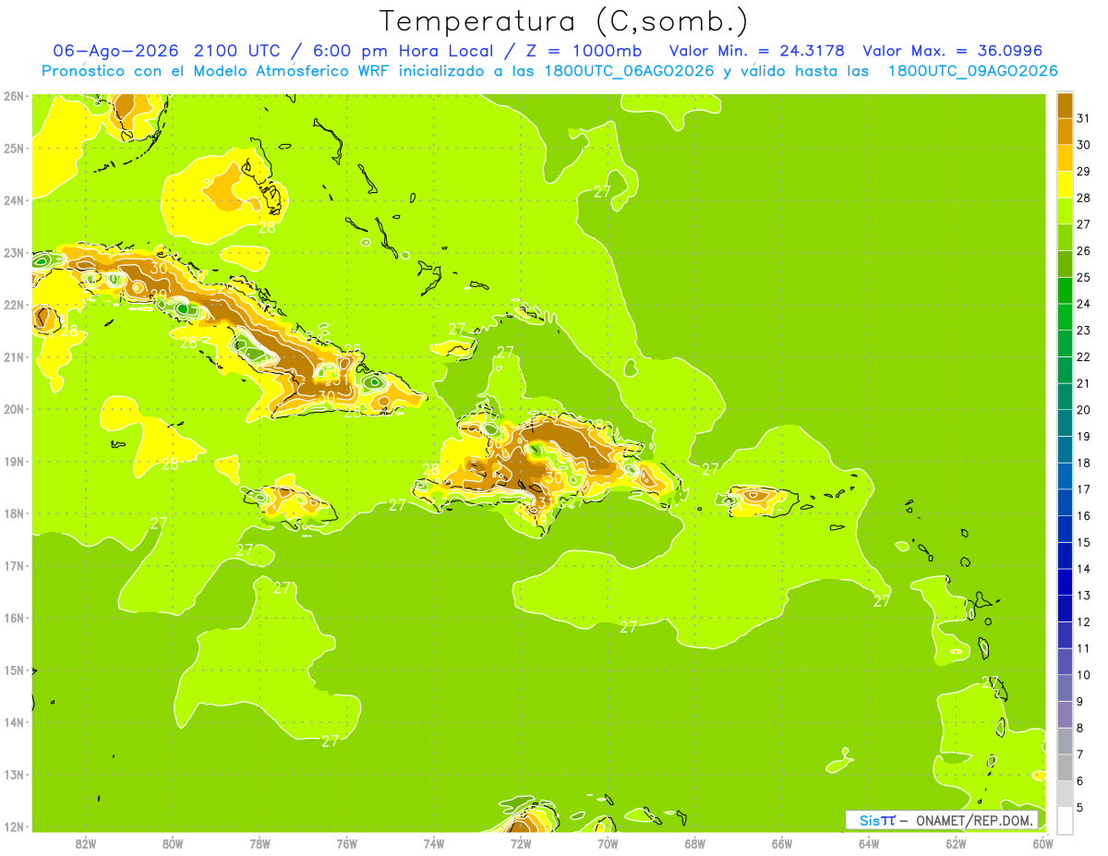
Task: Click the '23N' latitude label
Action: coord(13,252)
